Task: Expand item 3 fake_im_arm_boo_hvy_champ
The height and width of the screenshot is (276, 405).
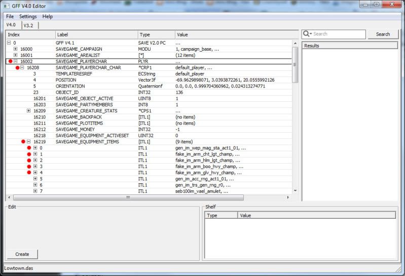Action: click(x=35, y=167)
